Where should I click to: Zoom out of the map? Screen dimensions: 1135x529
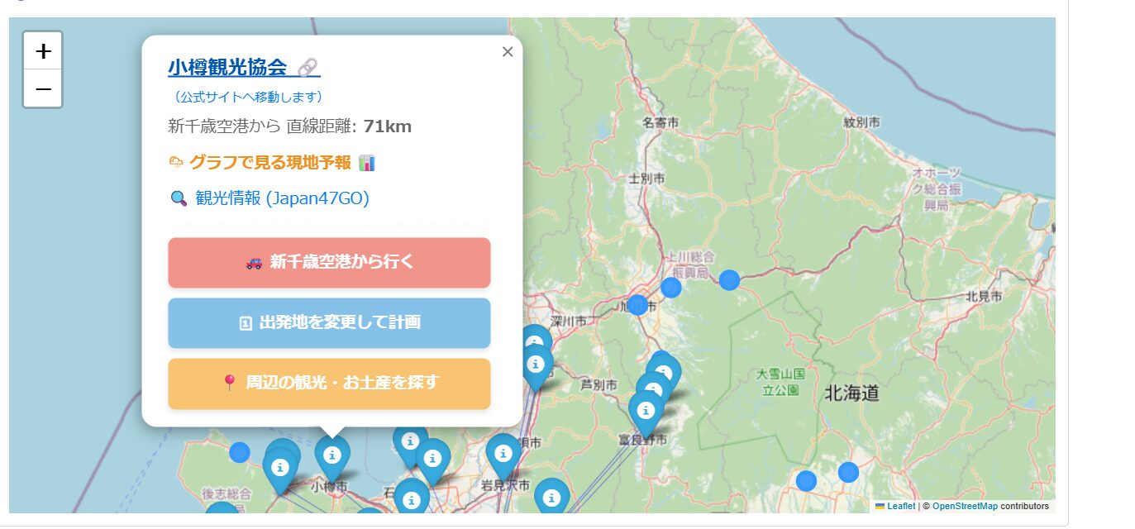[43, 88]
